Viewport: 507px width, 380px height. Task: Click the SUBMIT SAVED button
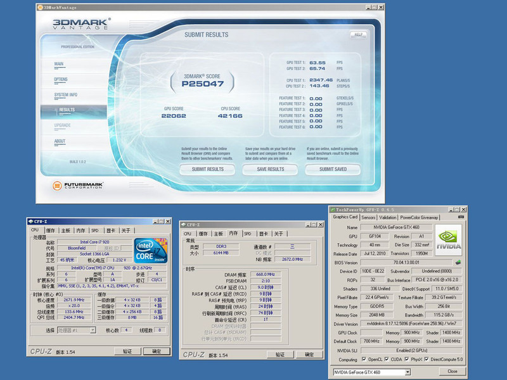pos(333,169)
